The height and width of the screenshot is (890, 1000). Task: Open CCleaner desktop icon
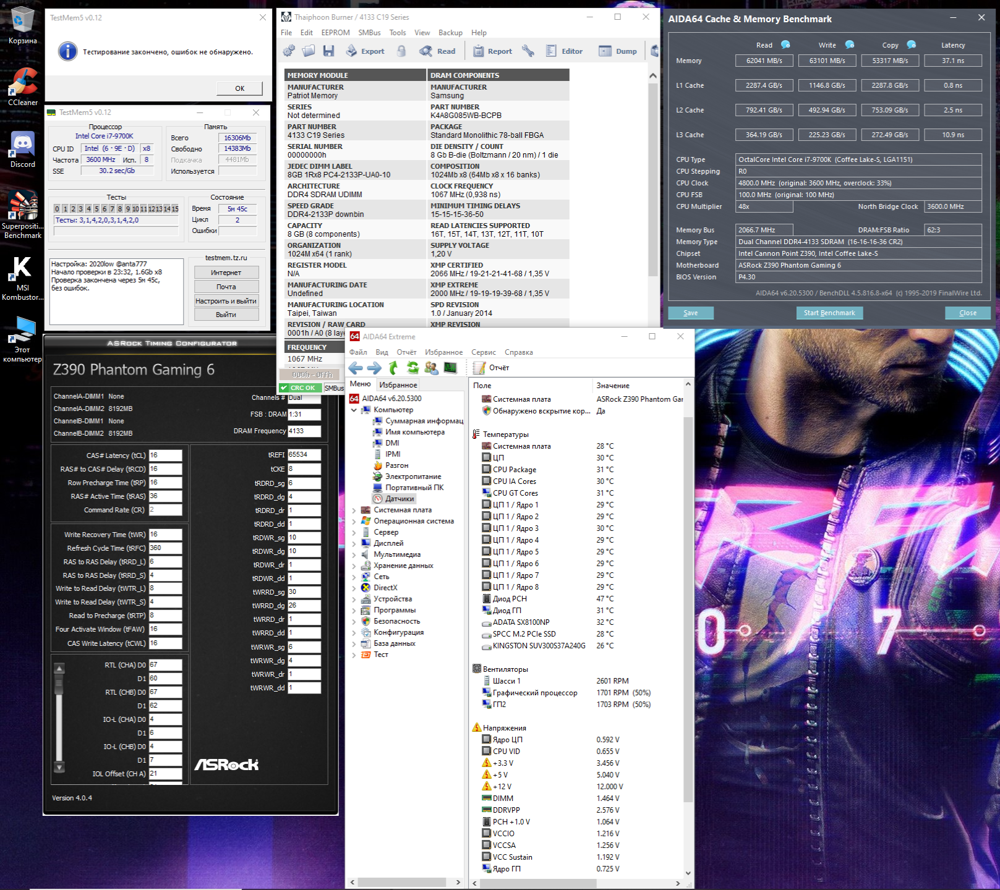(x=22, y=87)
